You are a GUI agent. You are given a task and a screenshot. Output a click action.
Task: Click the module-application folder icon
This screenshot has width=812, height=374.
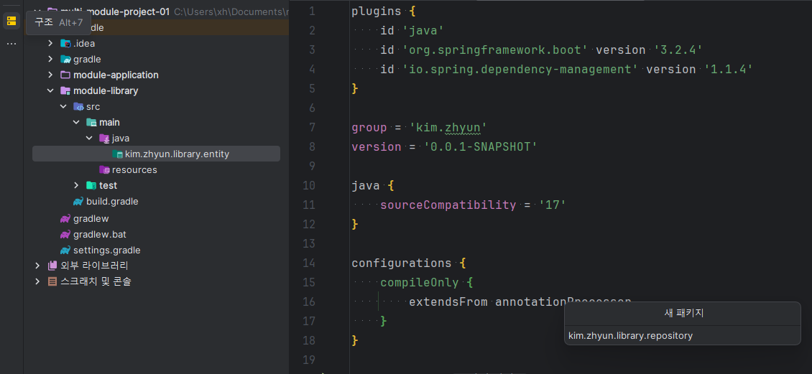[65, 75]
